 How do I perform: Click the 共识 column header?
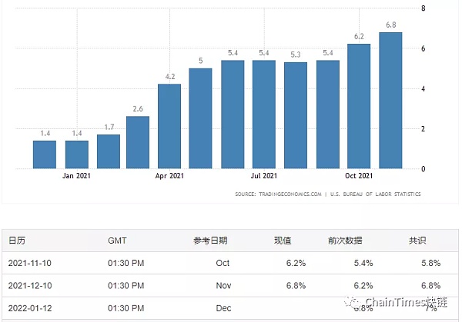point(417,241)
